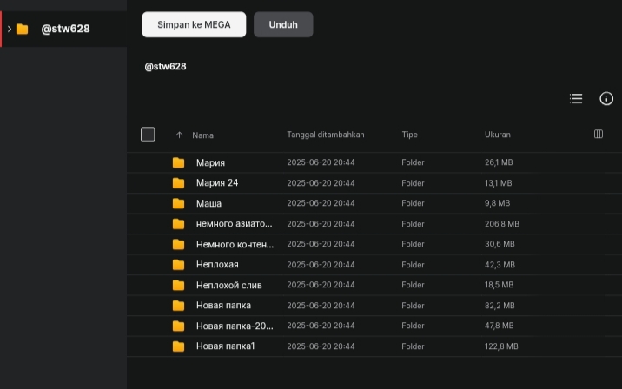Select the folder name Немного контен...
This screenshot has height=389, width=622.
coord(235,244)
